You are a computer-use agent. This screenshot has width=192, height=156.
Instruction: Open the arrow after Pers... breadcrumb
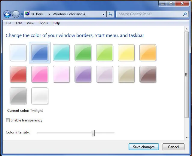(49, 14)
